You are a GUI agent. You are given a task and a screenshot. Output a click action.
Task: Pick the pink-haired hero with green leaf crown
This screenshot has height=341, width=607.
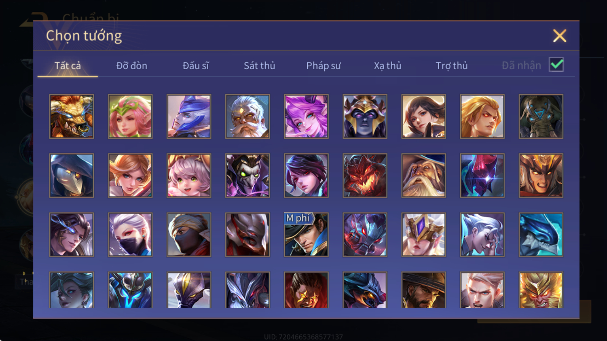click(x=130, y=116)
